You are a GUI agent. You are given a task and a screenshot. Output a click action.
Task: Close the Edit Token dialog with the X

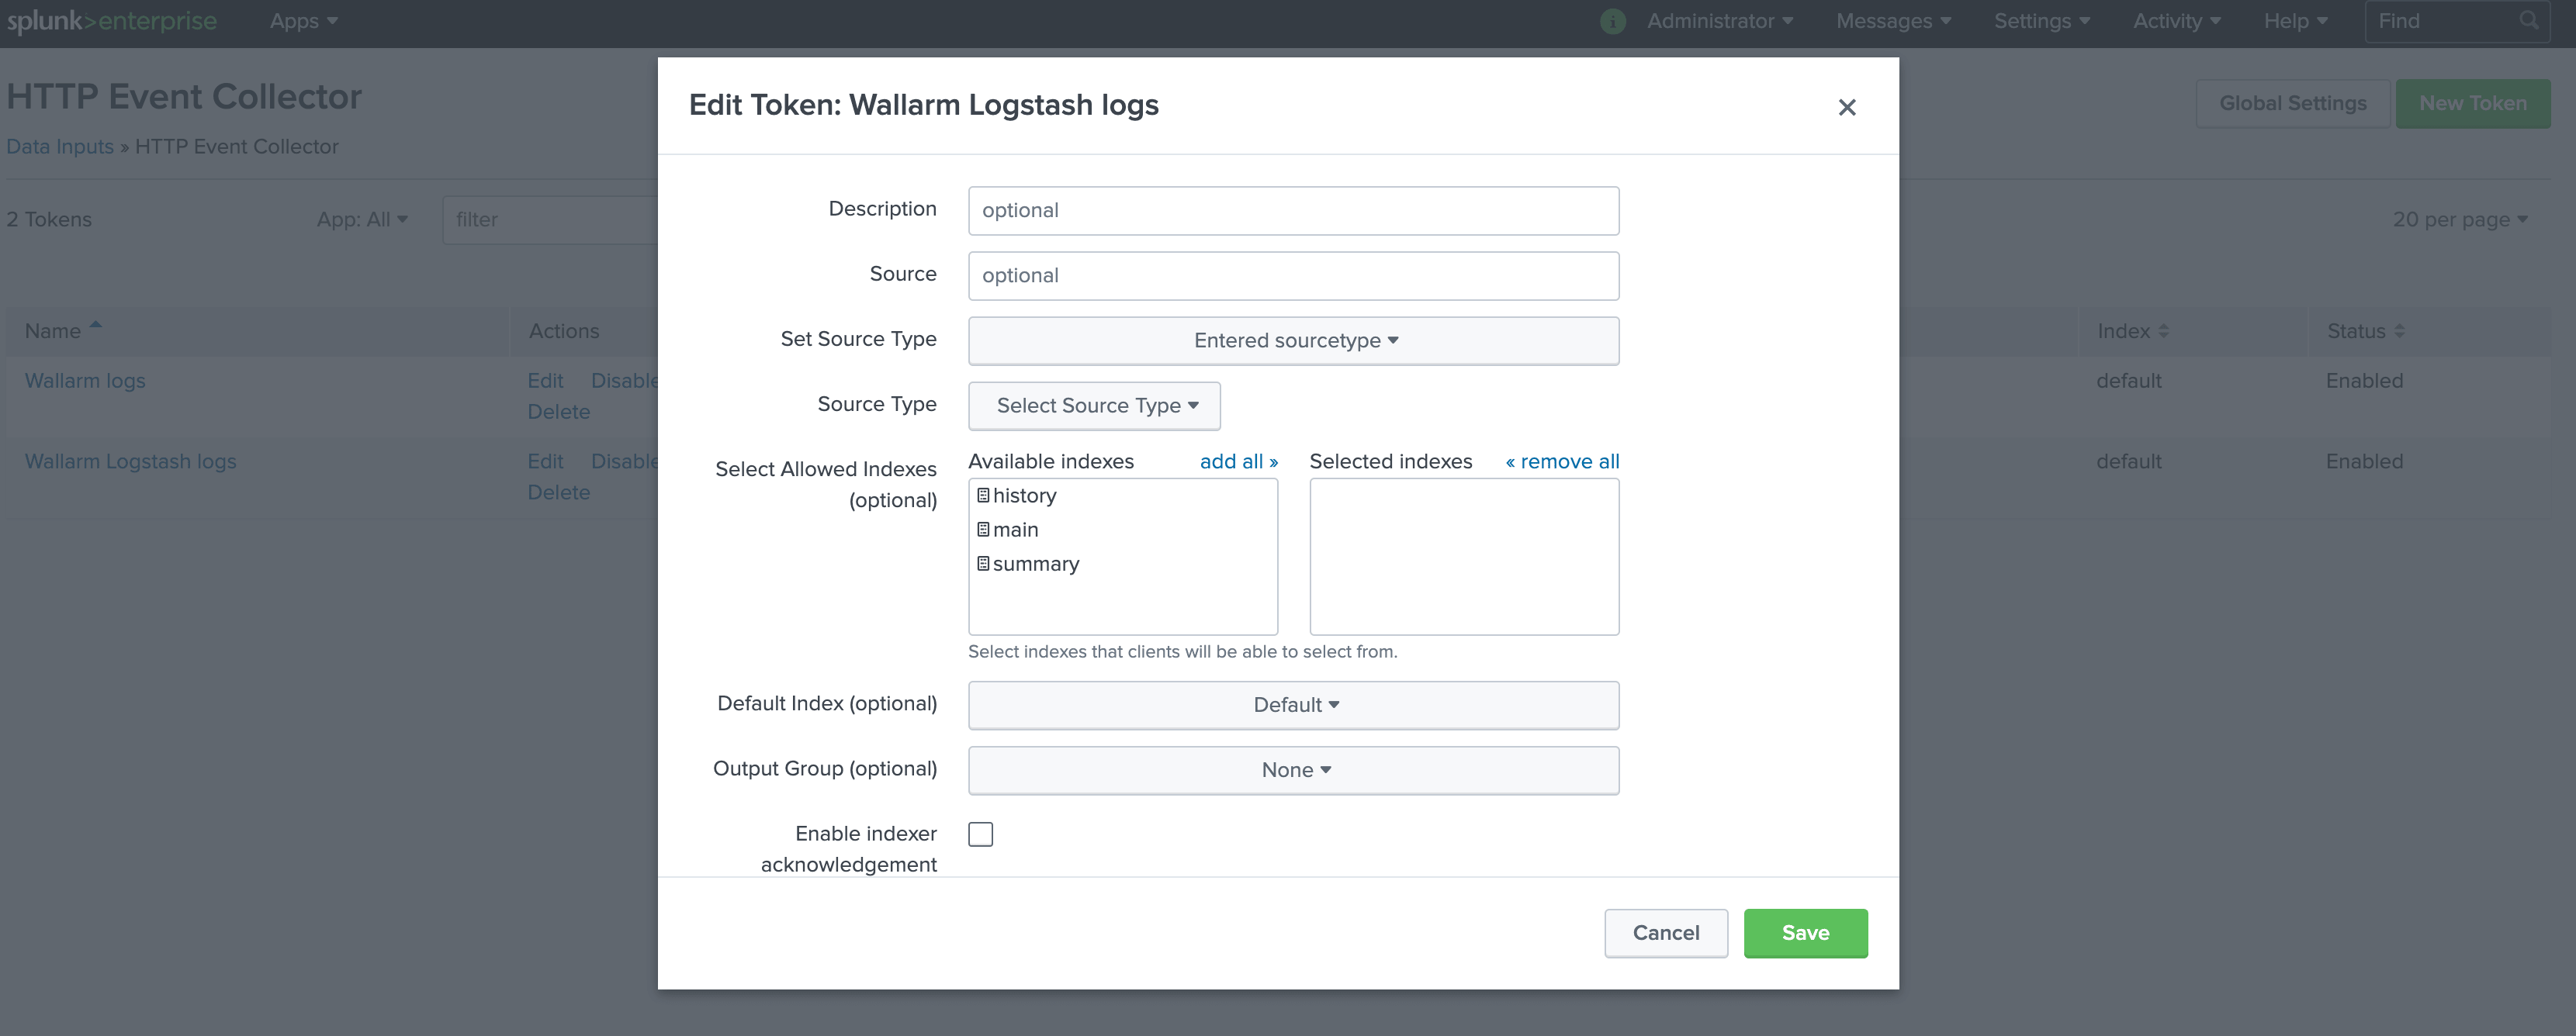(x=1847, y=108)
